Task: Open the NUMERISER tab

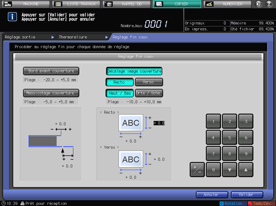Action: (227, 4)
